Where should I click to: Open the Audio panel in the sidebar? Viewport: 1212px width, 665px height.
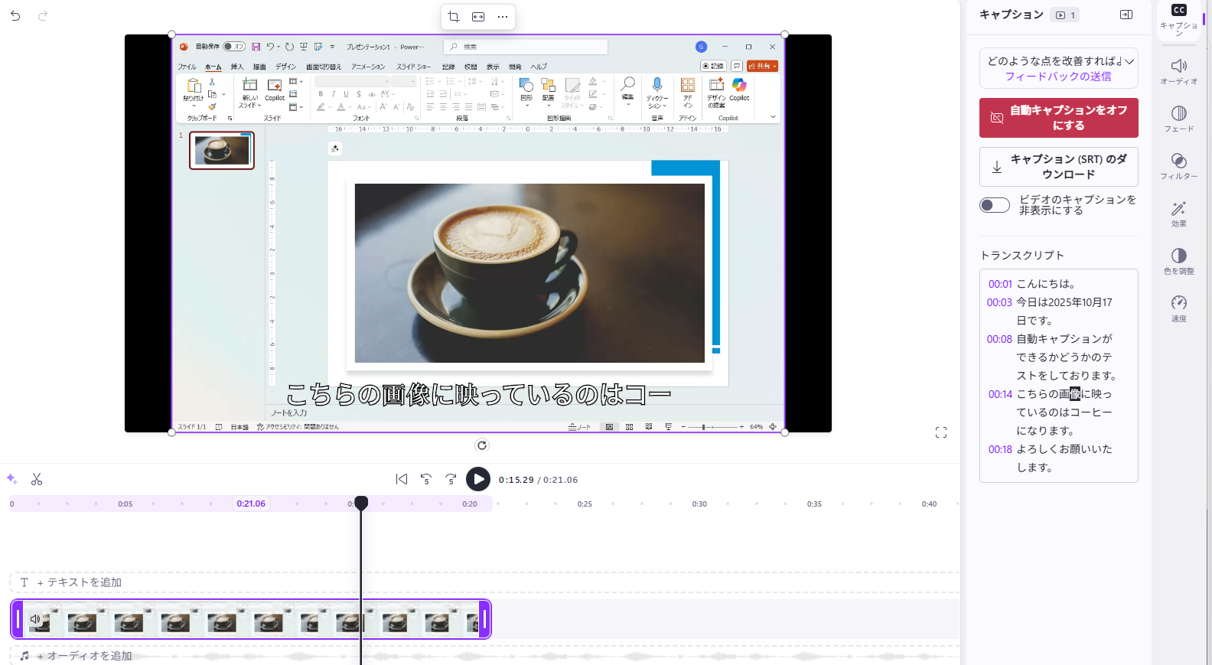(1179, 71)
